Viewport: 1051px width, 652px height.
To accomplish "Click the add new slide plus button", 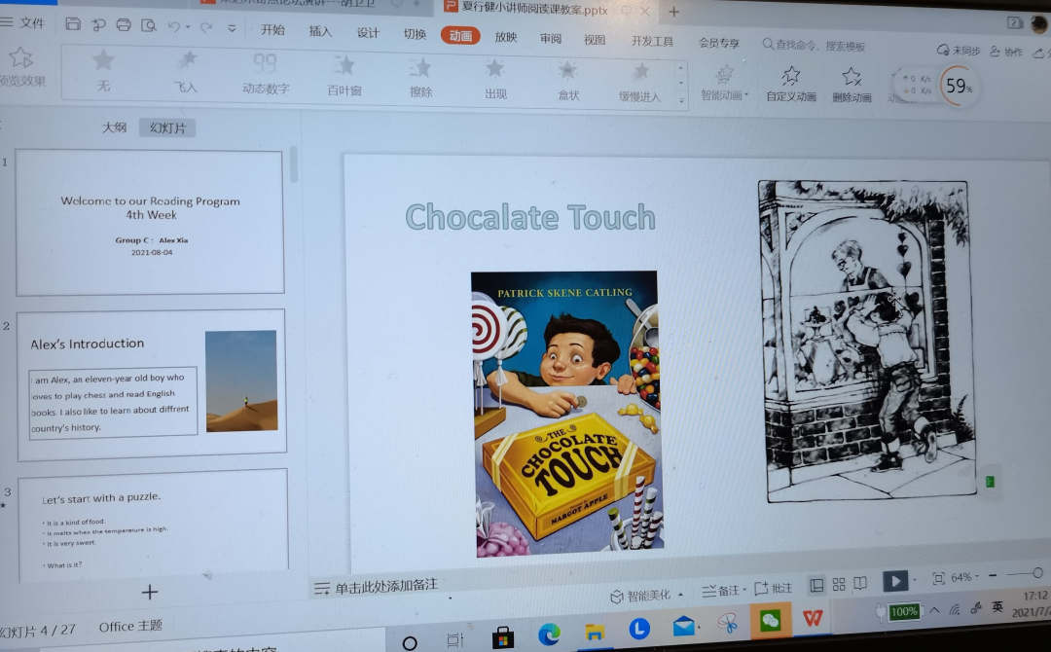I will tap(150, 593).
